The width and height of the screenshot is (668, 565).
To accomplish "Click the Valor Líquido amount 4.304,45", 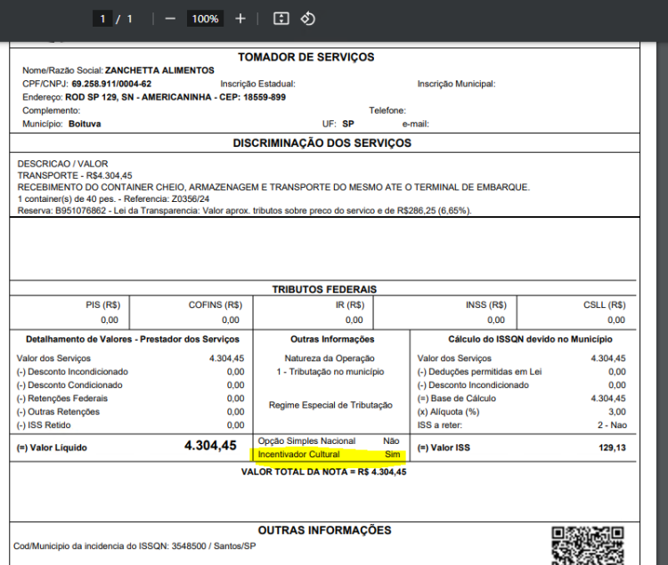I will tap(210, 446).
